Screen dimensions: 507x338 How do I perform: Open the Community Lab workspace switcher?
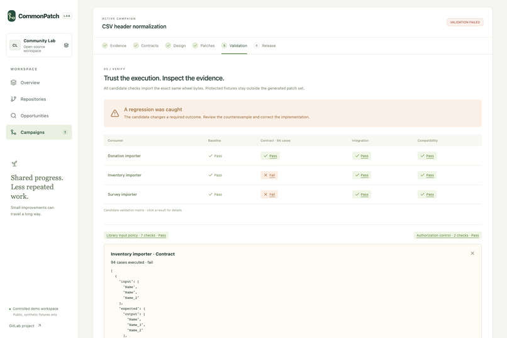39,45
